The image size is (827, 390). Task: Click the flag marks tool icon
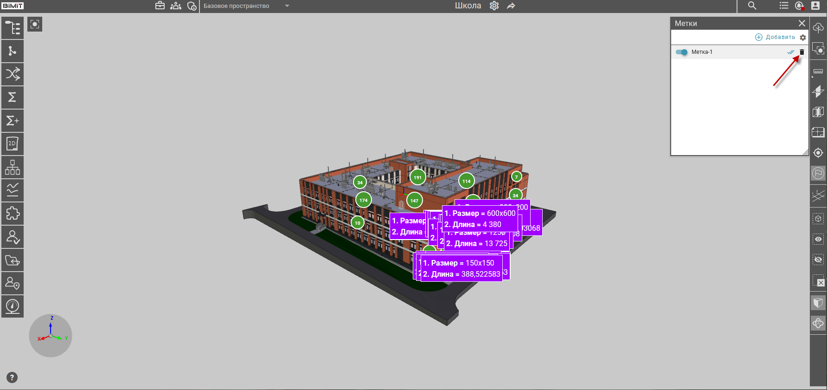click(818, 174)
